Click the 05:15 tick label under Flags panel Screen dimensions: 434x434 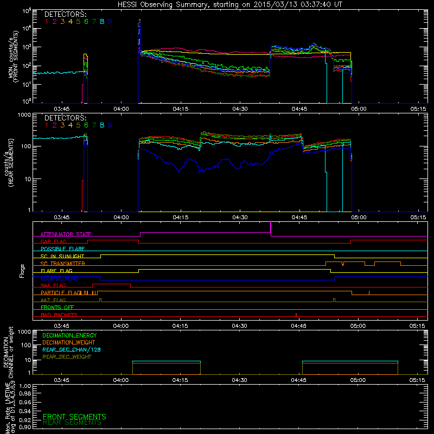[417, 326]
